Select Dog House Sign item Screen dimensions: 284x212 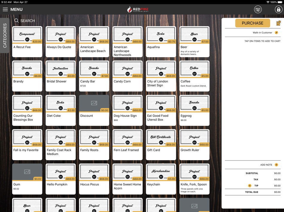coord(128,110)
